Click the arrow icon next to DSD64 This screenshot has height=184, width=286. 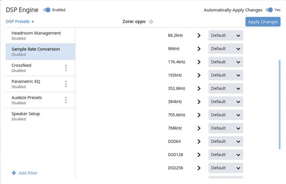pyautogui.click(x=199, y=141)
